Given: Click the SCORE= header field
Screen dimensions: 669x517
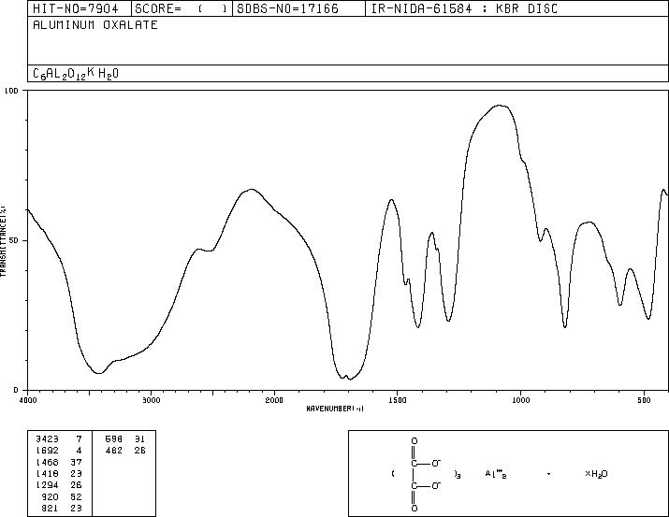Looking at the screenshot, I should click(x=181, y=8).
